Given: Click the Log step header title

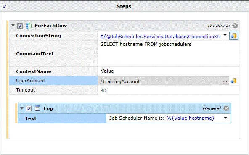Looking at the screenshot, I should (48, 108).
